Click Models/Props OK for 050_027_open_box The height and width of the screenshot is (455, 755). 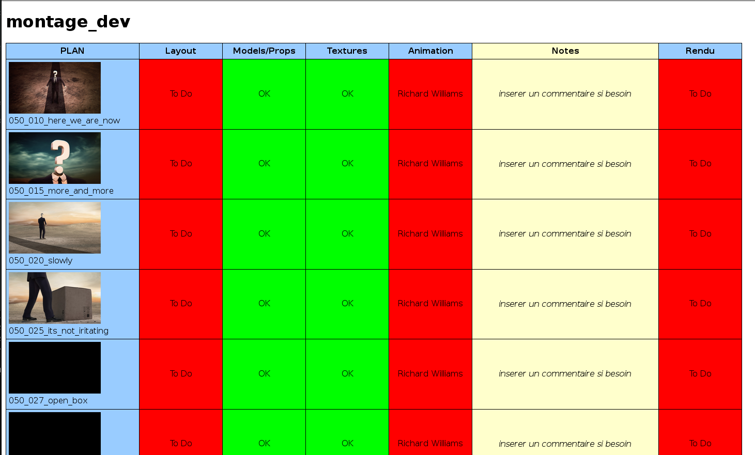pyautogui.click(x=264, y=374)
